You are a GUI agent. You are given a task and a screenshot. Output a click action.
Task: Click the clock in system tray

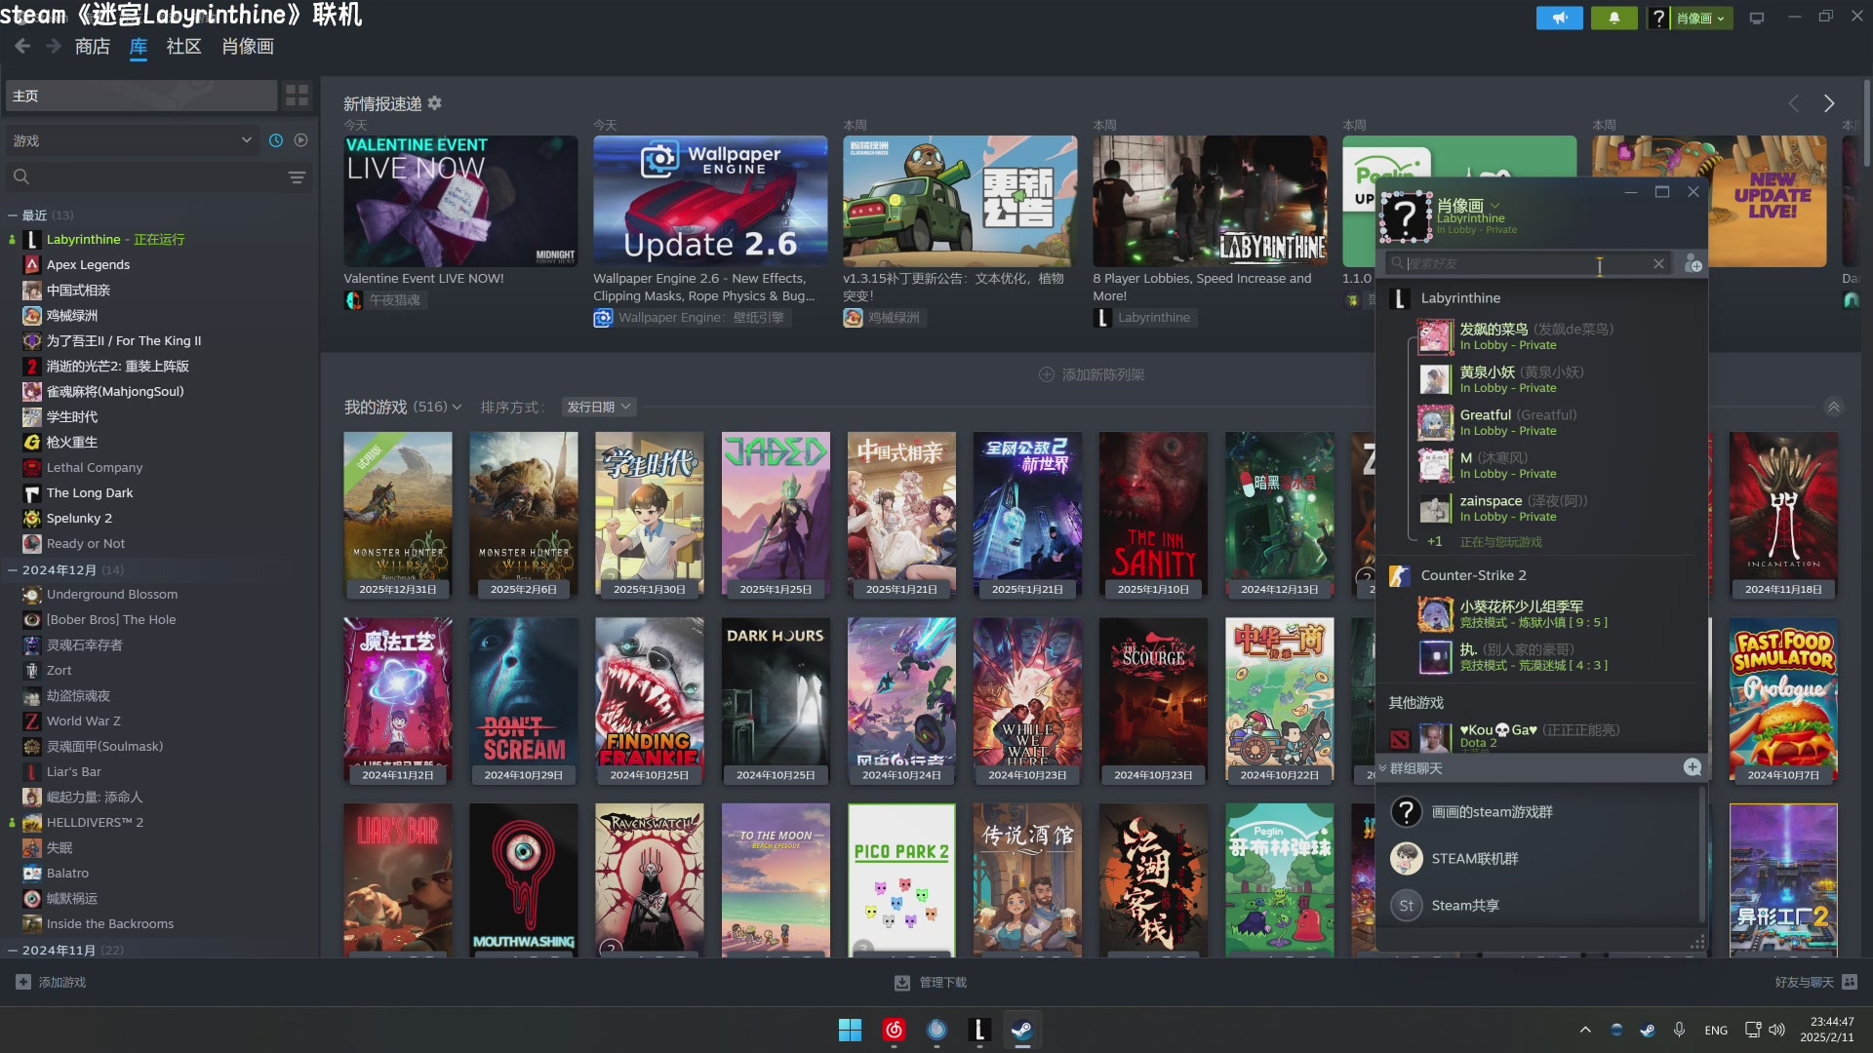click(1827, 1030)
